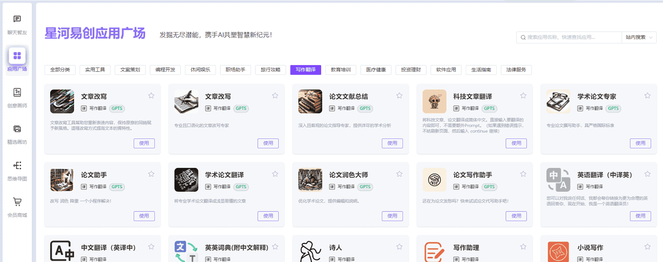
Task: Star the 论文助手 app
Action: 151,174
